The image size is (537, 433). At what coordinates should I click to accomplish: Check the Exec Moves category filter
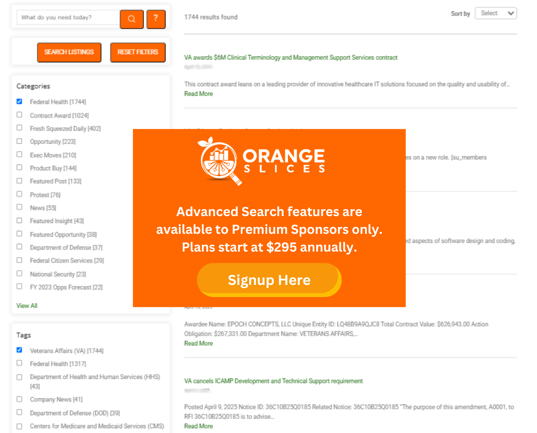click(x=19, y=154)
